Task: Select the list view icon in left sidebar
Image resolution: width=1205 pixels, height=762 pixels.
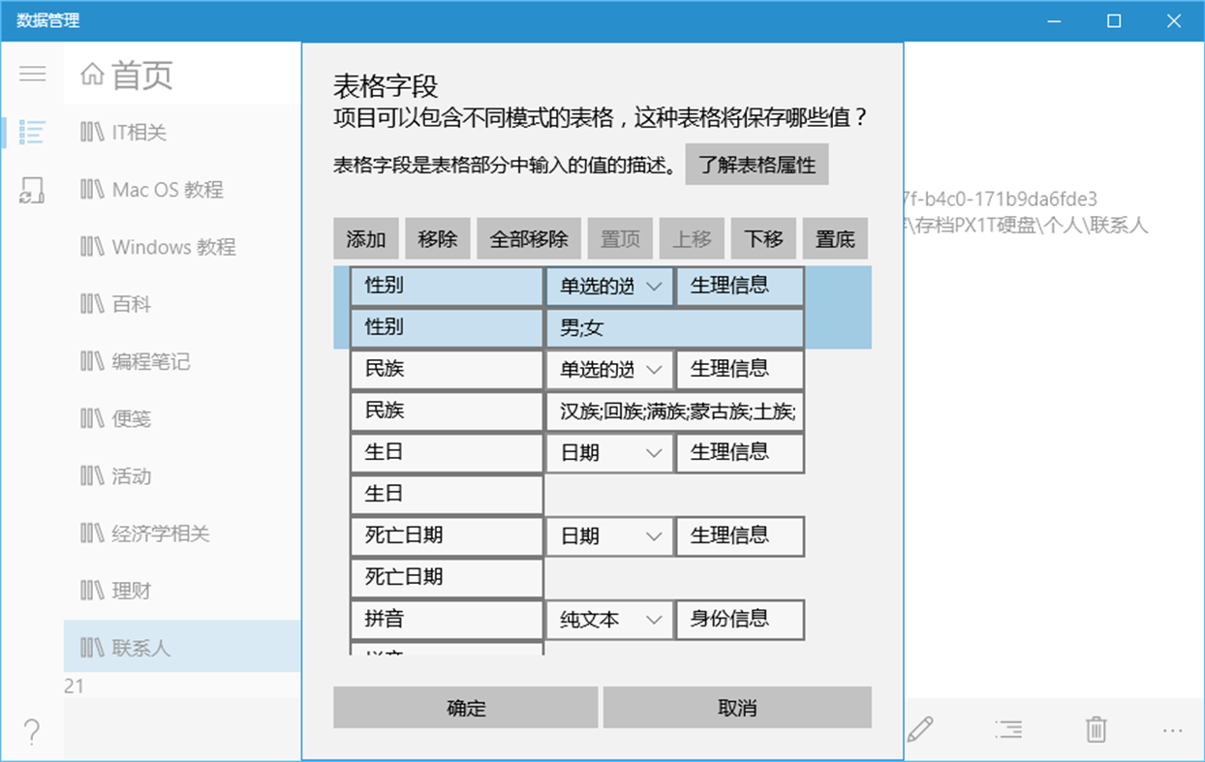Action: coord(32,133)
